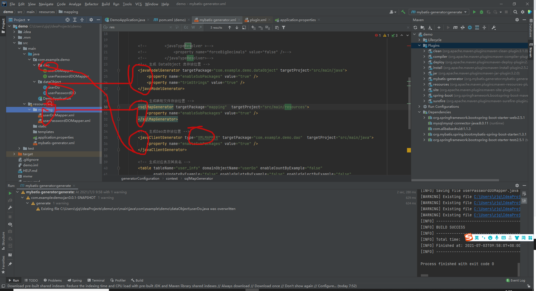The width and height of the screenshot is (536, 291).
Task: Expand Lifecycle node in Maven panel
Action: pyautogui.click(x=420, y=40)
